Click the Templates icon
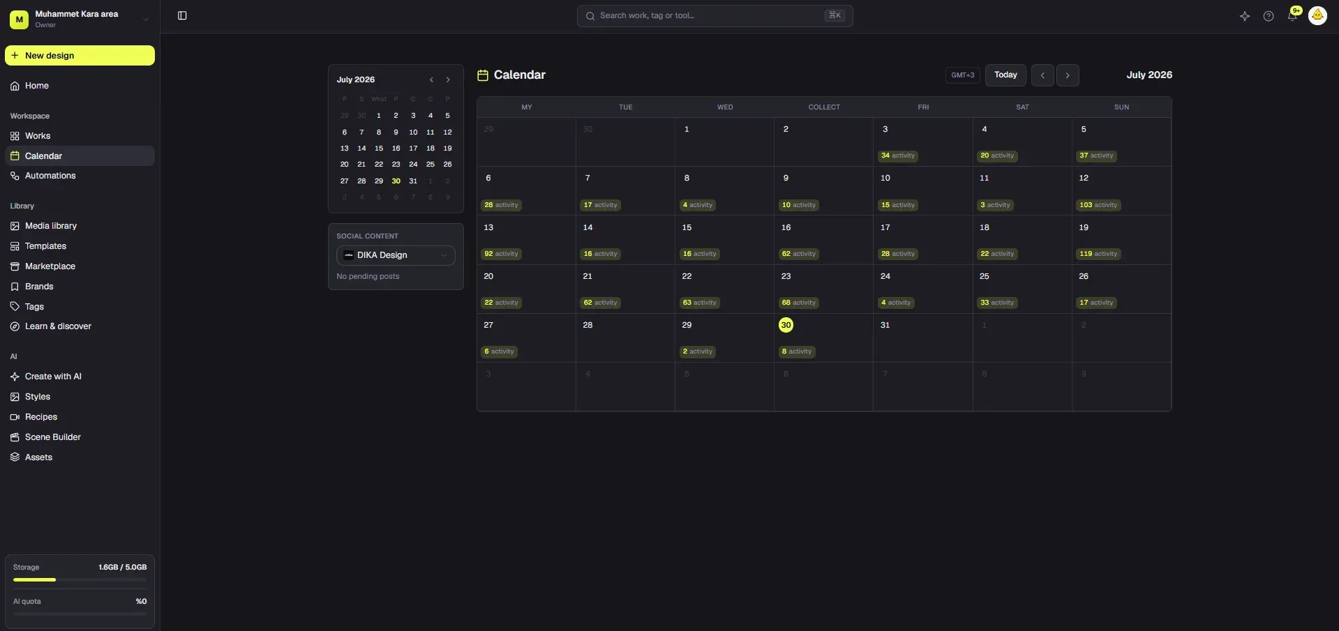Image resolution: width=1339 pixels, height=631 pixels. (x=15, y=246)
